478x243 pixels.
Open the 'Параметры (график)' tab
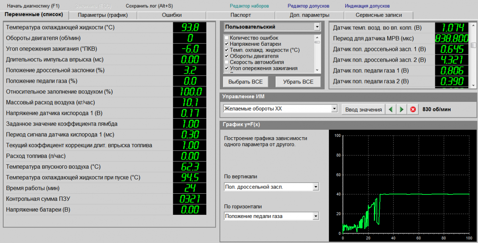tap(103, 15)
